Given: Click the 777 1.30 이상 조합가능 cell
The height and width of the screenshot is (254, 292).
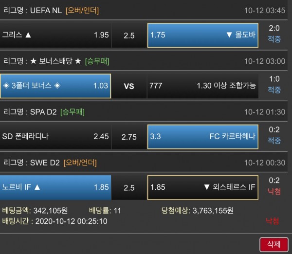Looking at the screenshot, I should (x=201, y=86).
